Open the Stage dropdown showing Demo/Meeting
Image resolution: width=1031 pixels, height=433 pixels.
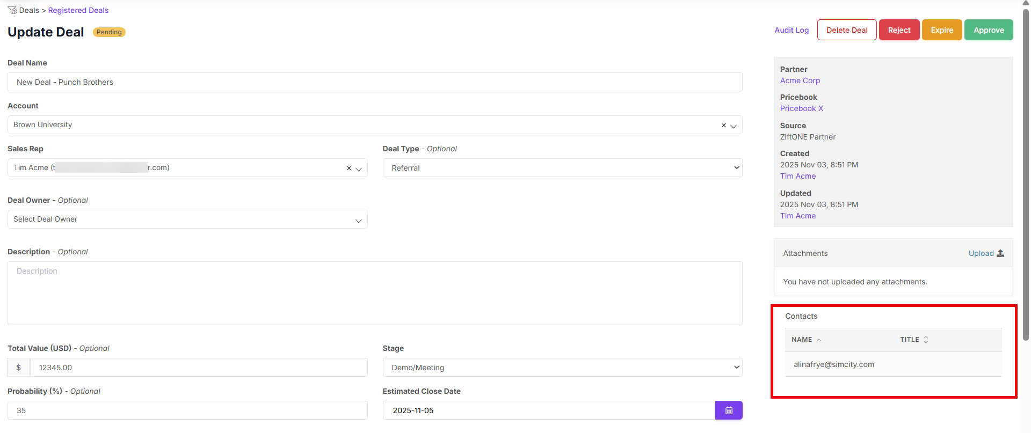pyautogui.click(x=736, y=367)
